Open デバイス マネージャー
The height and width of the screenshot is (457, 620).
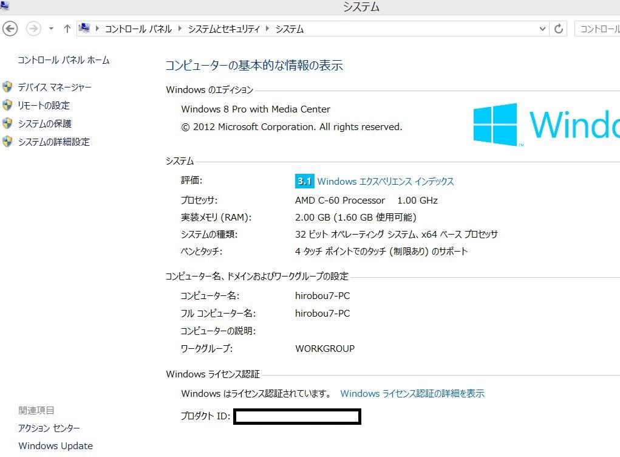pyautogui.click(x=55, y=87)
